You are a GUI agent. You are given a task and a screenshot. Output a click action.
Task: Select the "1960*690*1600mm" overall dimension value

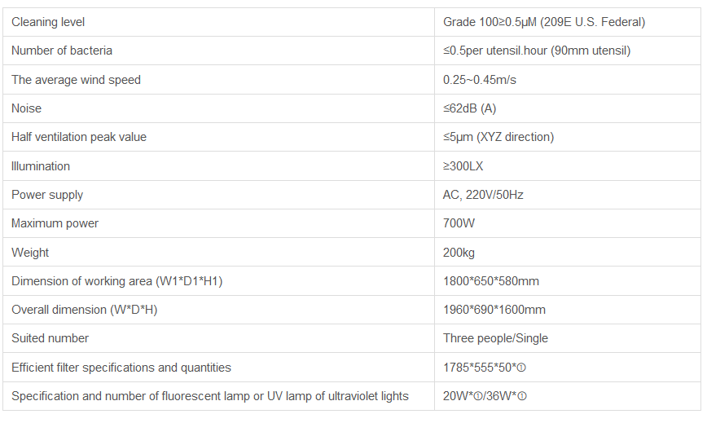coord(494,310)
